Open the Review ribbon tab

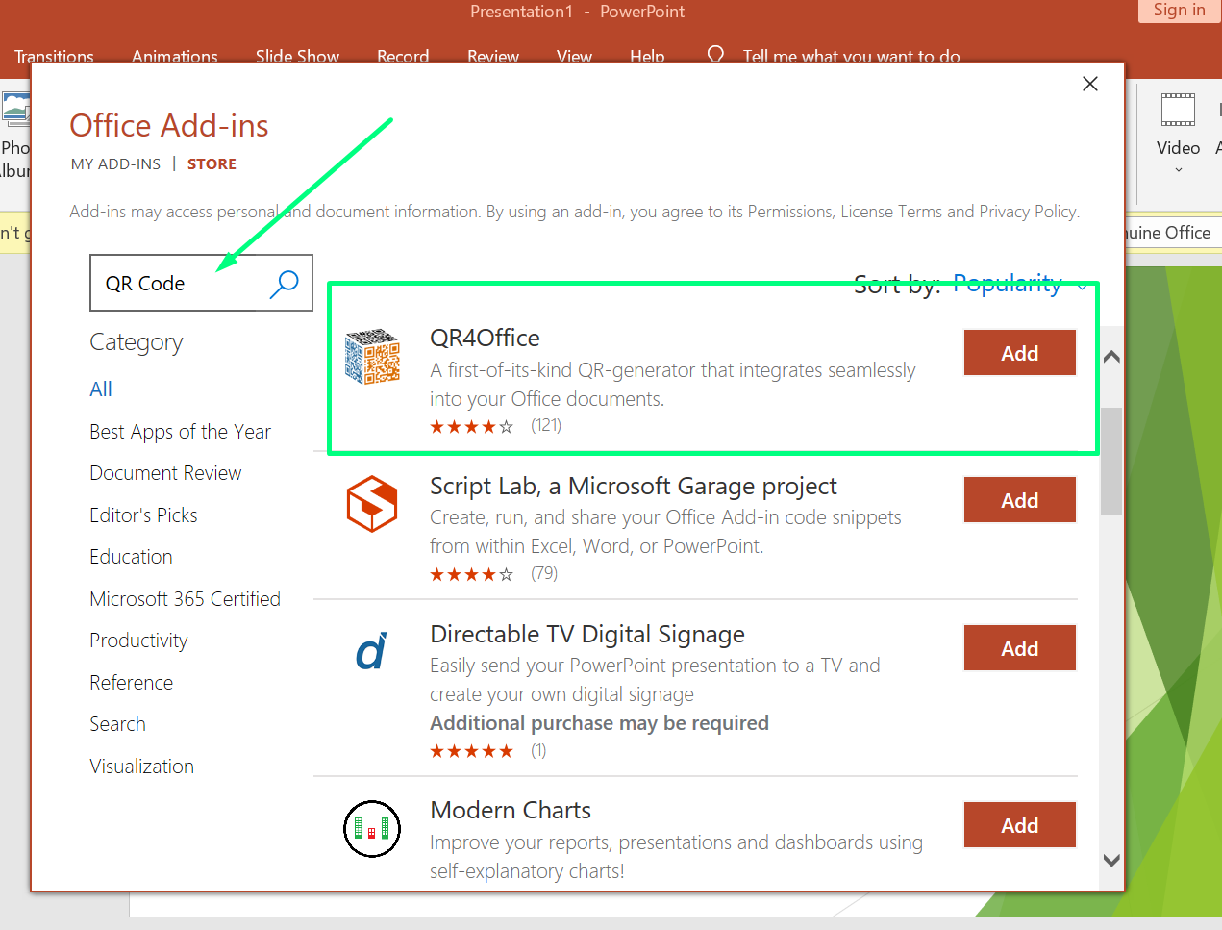(493, 56)
